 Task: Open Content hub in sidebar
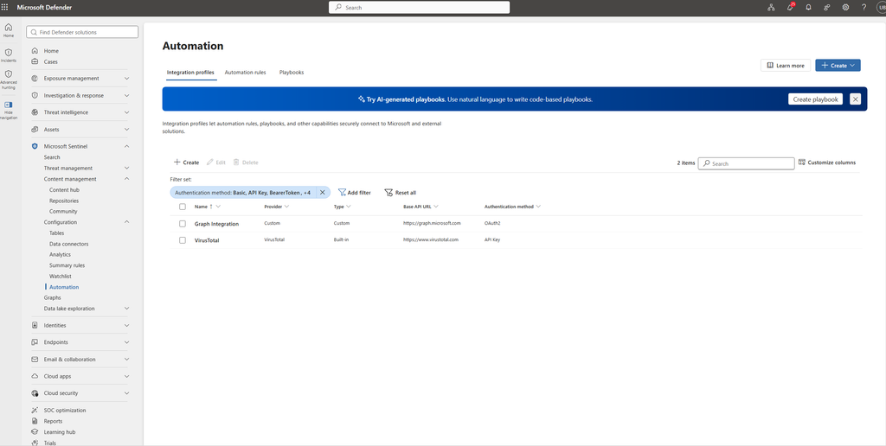coord(64,189)
